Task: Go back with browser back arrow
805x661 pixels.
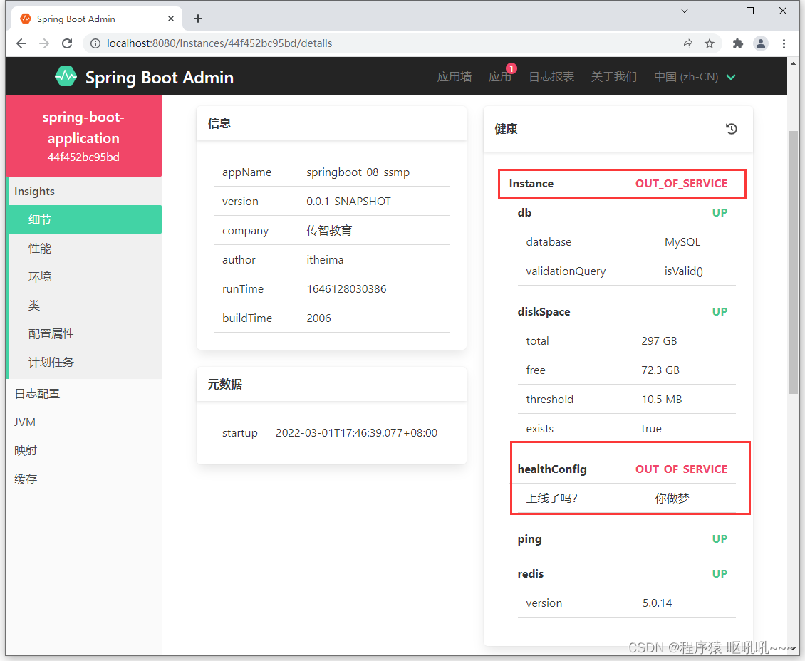Action: pos(21,43)
